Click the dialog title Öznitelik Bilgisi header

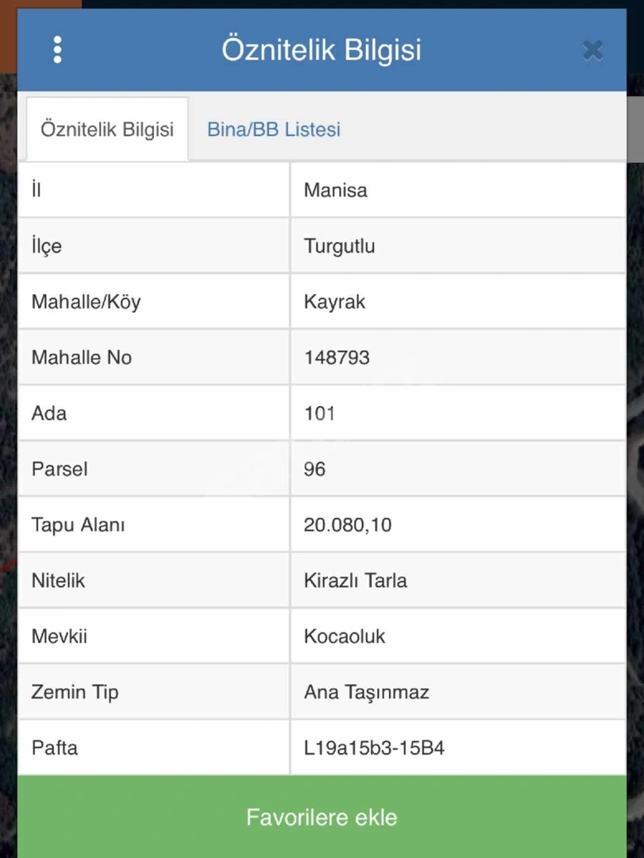coord(322,50)
